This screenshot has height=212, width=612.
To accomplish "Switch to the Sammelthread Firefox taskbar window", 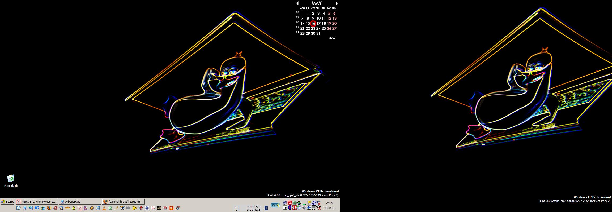I will [x=124, y=202].
